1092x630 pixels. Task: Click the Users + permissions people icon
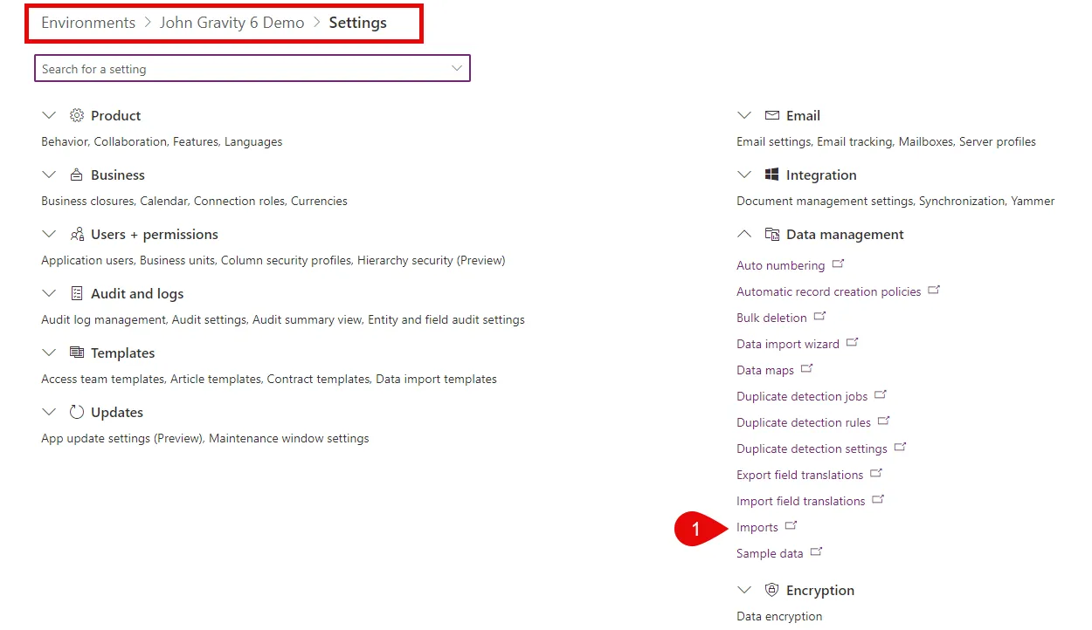coord(77,234)
